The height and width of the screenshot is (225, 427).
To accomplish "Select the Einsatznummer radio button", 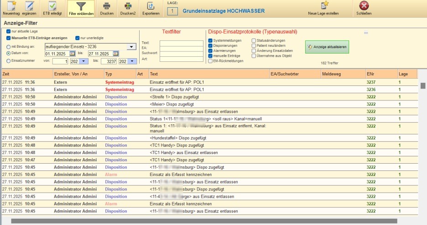I will click(9, 60).
